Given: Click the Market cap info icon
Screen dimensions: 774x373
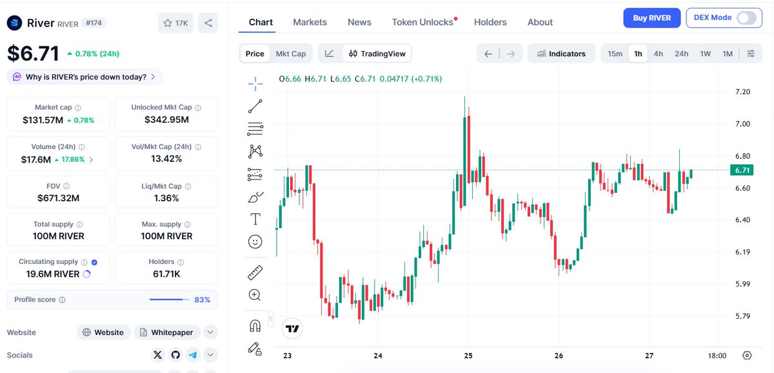Looking at the screenshot, I should (x=78, y=108).
